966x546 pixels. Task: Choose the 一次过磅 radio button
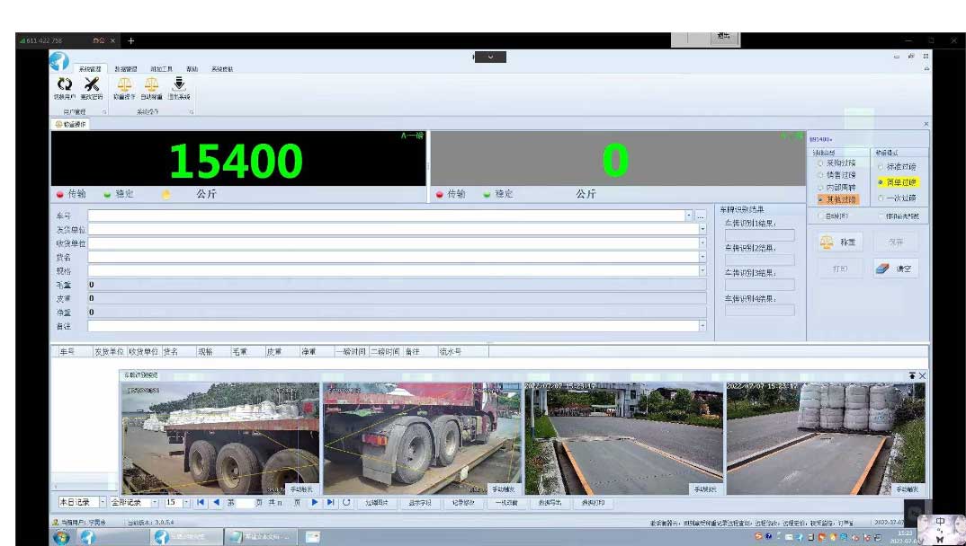click(x=881, y=198)
